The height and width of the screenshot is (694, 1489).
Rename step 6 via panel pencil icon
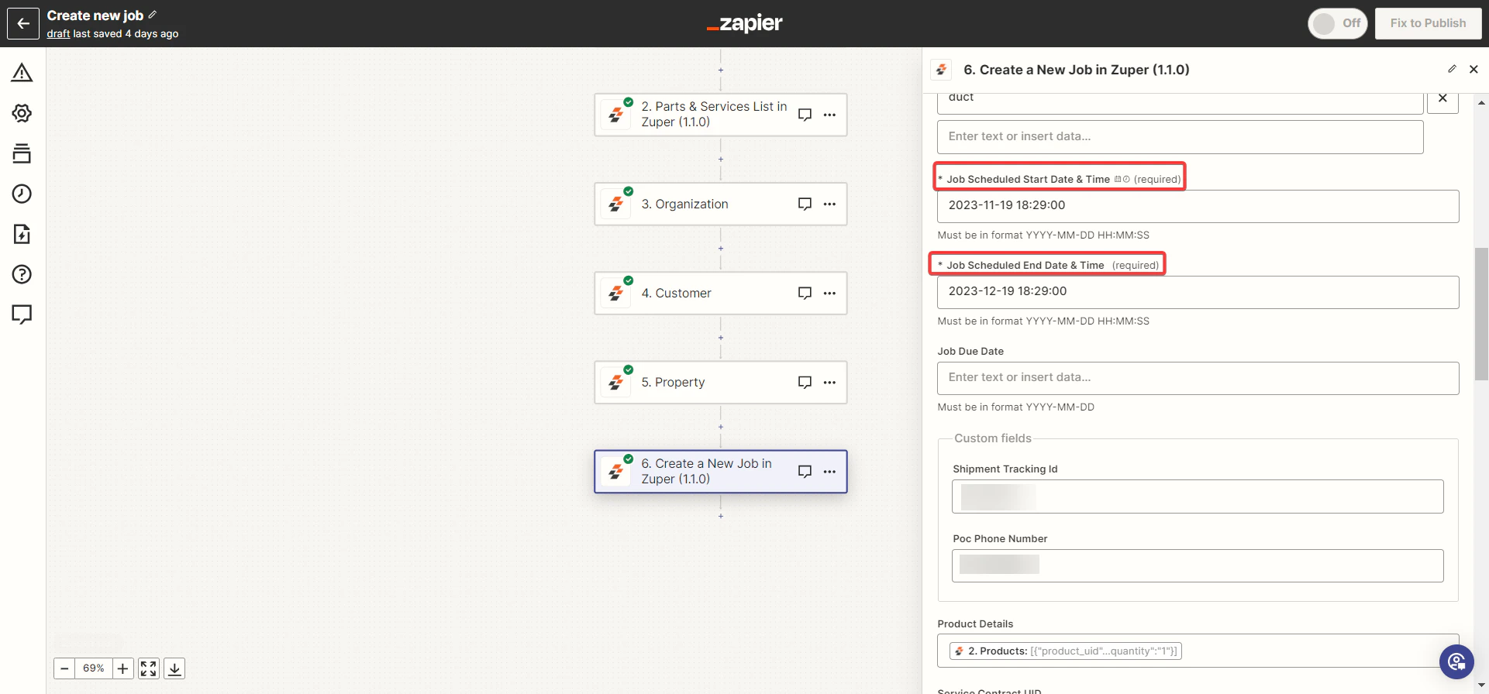(1452, 69)
